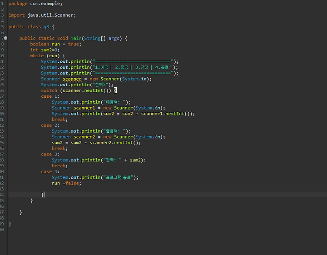Viewport: 327px width, 255px height.
Task: Click menu string '1.예금 | 2.출금 | 3.잔고 | 4.종료'
Action: [x=133, y=67]
